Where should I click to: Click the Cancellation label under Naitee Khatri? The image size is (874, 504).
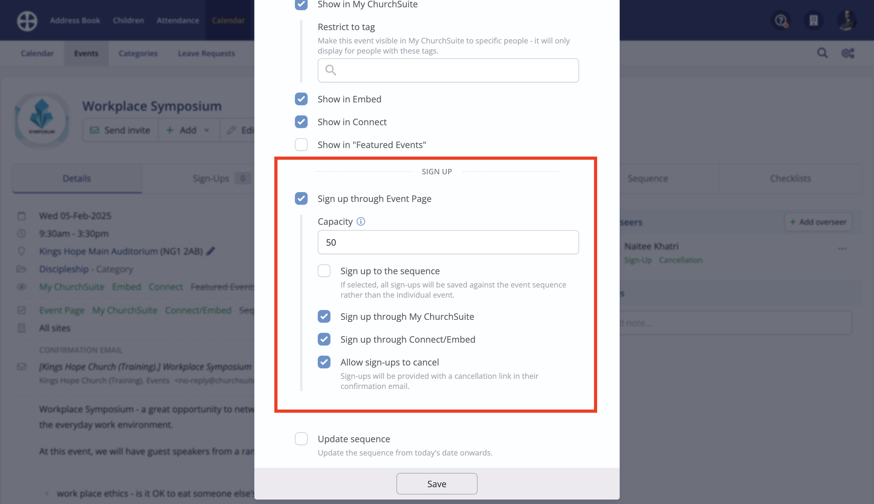click(x=681, y=260)
